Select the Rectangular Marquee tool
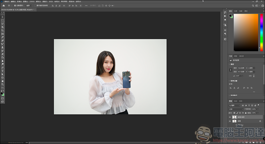 tap(3, 20)
